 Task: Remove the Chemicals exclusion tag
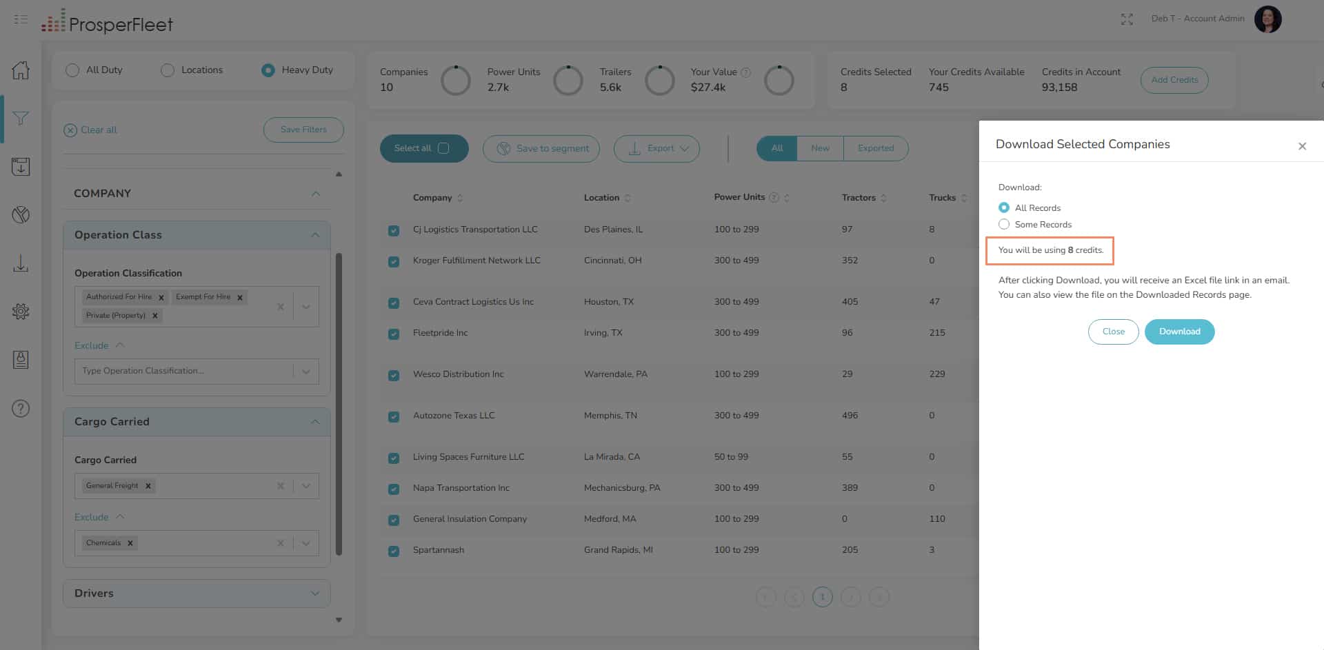point(130,543)
